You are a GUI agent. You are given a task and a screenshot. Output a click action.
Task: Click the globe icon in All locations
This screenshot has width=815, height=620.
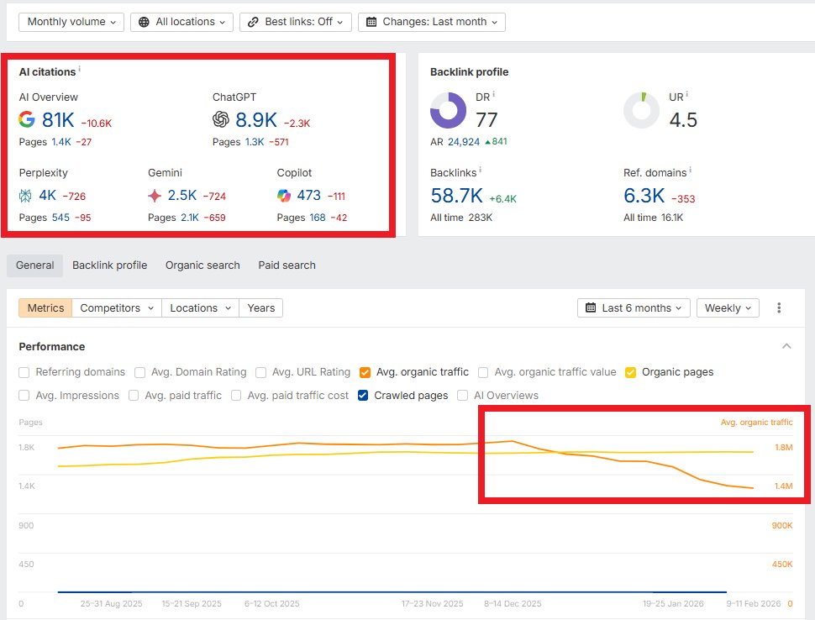click(144, 22)
